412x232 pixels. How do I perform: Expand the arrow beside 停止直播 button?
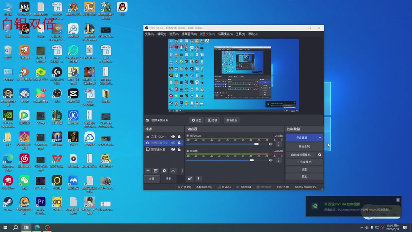click(320, 138)
